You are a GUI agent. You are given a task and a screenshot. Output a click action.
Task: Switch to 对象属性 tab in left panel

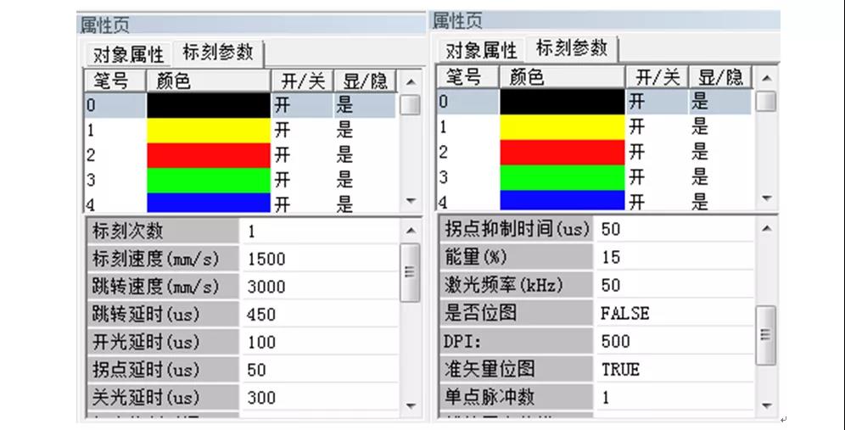pos(128,54)
